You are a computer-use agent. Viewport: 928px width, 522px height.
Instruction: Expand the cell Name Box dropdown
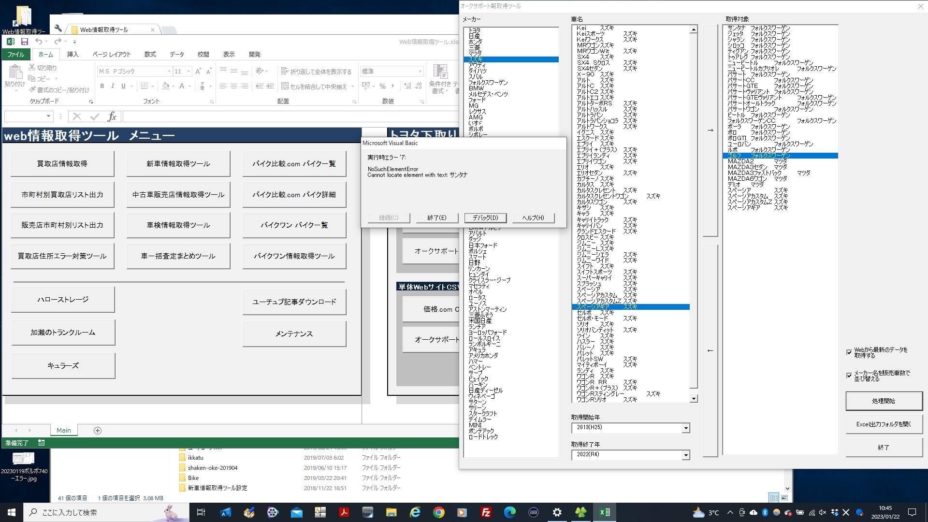[x=48, y=116]
